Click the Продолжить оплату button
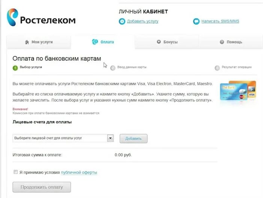 42,187
